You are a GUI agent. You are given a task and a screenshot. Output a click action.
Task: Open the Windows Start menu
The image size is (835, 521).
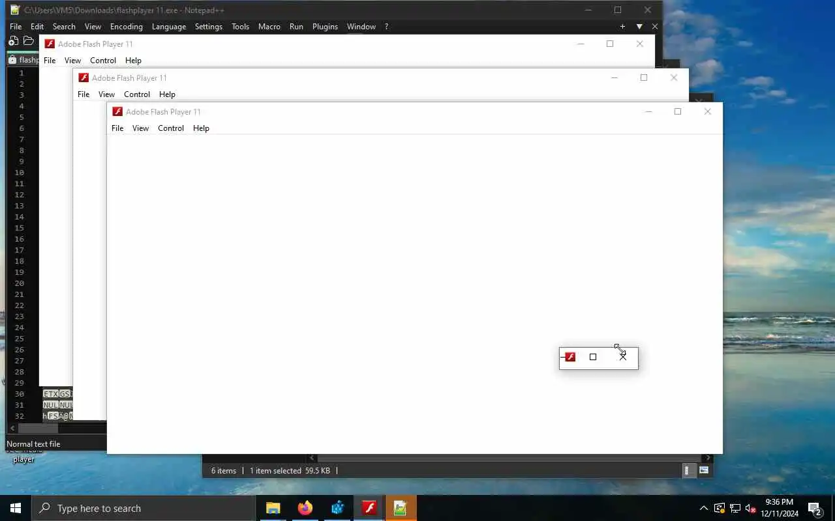click(x=16, y=508)
